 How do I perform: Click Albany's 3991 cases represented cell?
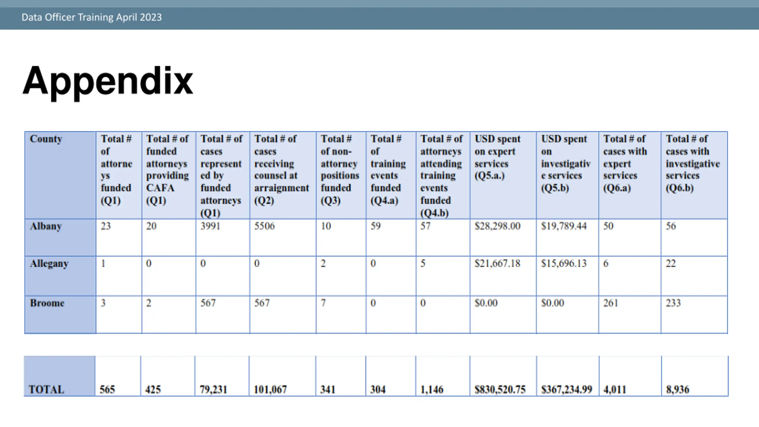(x=210, y=226)
